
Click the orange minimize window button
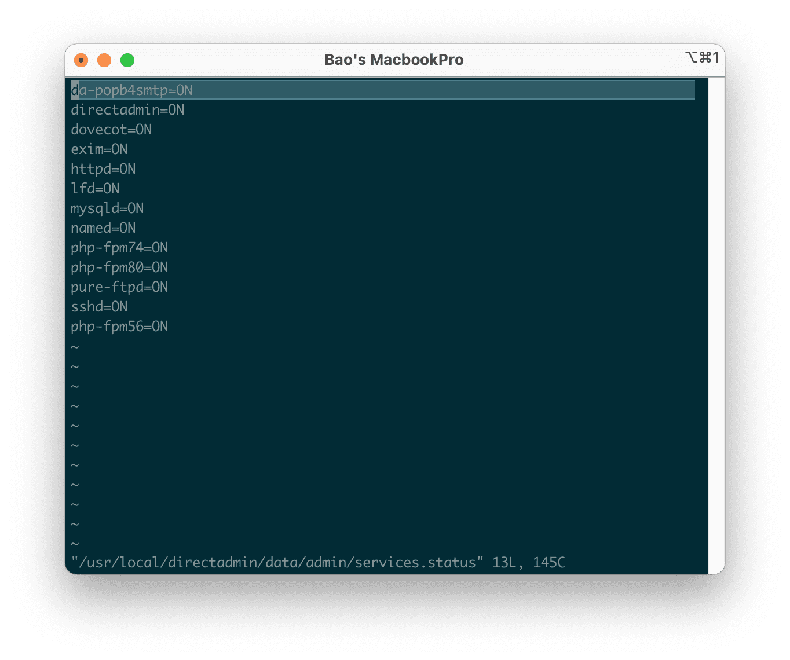[104, 60]
